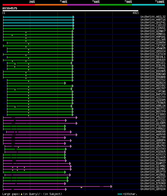
Task: Open hit UniRef100_A8IL32
Action: 153,17
